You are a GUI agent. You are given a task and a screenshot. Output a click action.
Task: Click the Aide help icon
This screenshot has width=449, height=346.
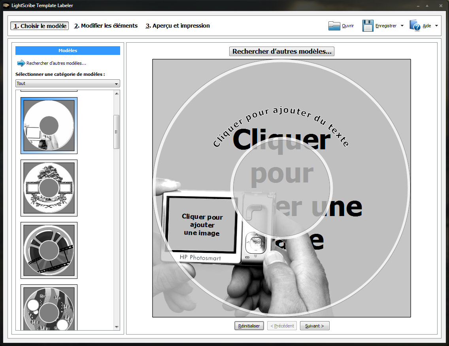pyautogui.click(x=415, y=26)
